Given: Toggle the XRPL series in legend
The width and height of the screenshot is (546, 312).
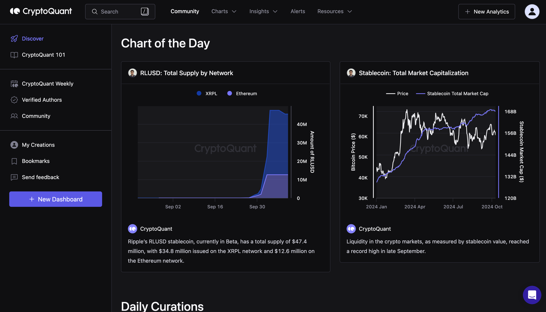Looking at the screenshot, I should 207,93.
